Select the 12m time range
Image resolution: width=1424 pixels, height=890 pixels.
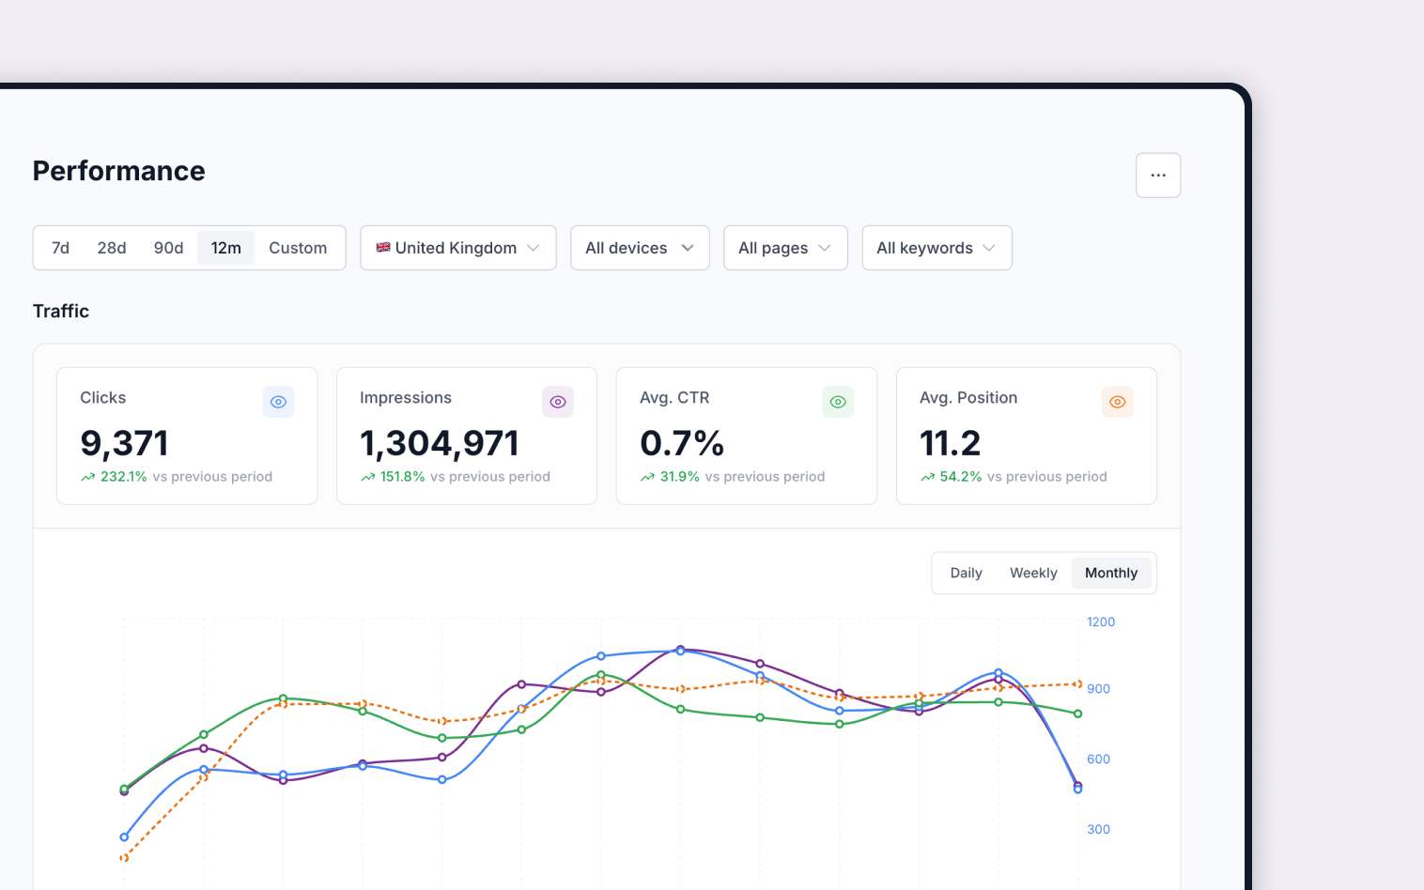226,248
